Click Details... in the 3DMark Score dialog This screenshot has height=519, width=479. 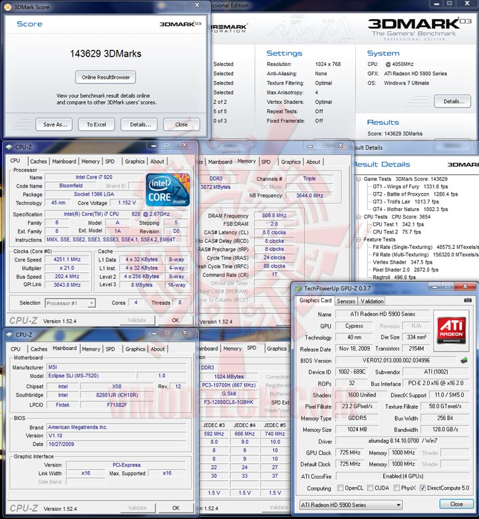pos(139,124)
